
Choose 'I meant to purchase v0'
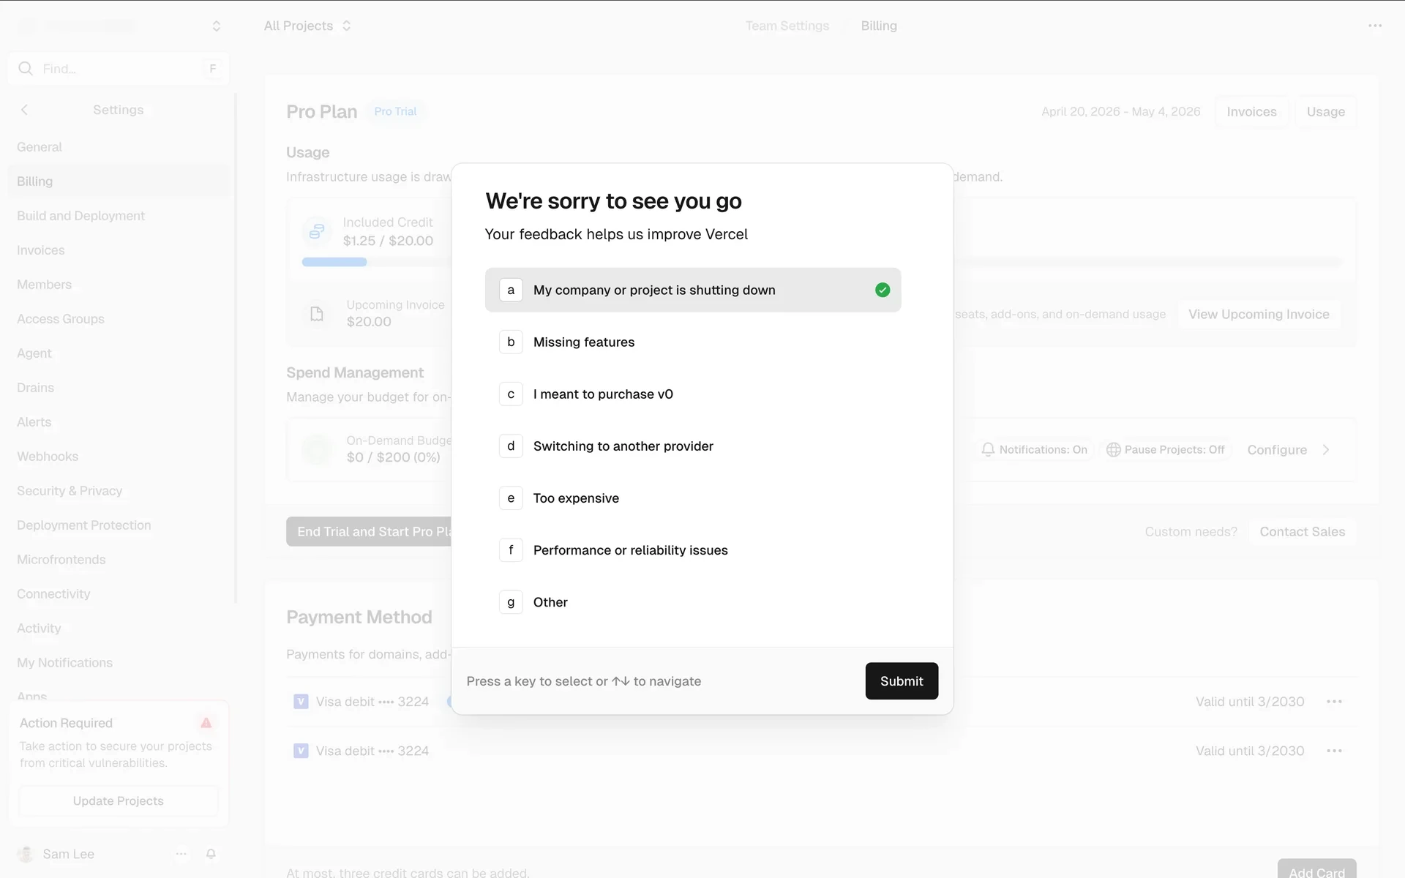pyautogui.click(x=693, y=394)
